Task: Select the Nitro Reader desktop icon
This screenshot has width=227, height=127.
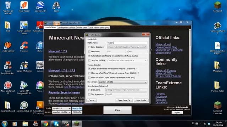Action: [x=24, y=6]
